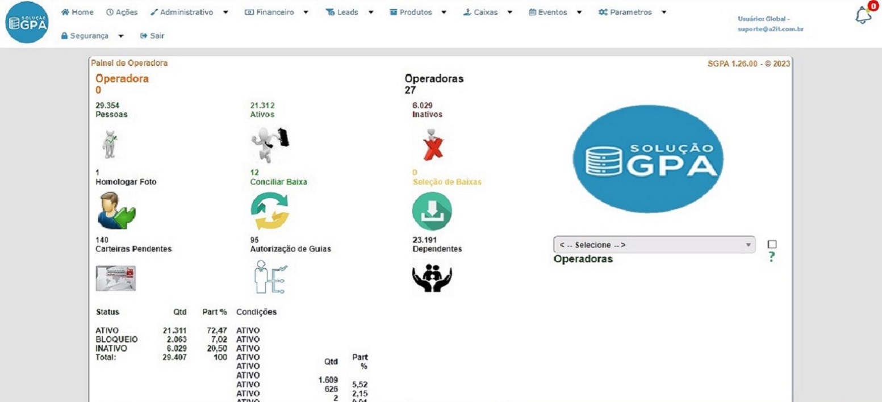
Task: Go to the Home page link
Action: pos(77,12)
